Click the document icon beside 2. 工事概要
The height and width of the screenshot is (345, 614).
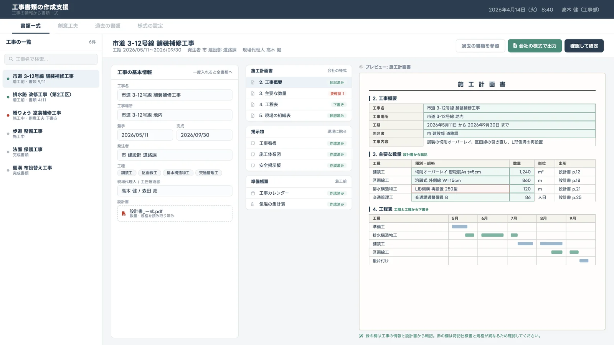point(253,82)
